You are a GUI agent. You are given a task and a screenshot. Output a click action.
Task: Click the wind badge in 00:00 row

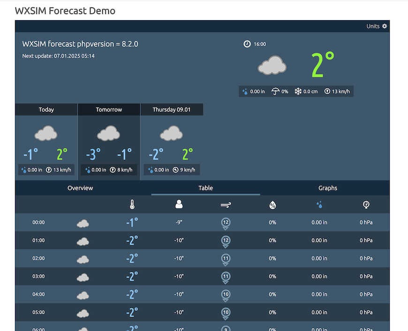[226, 223]
